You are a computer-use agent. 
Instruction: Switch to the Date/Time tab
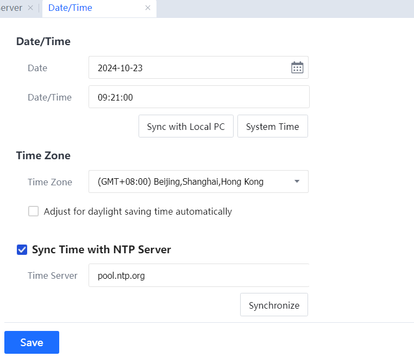click(70, 8)
